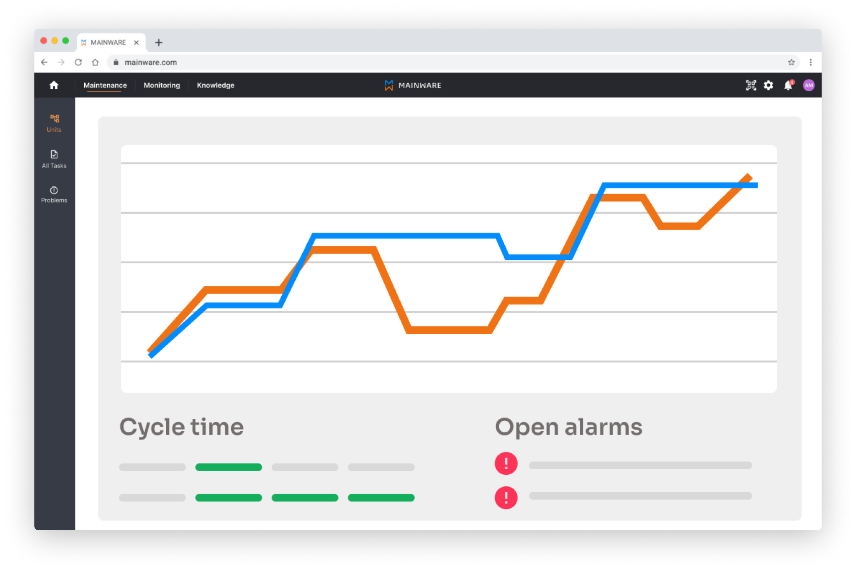Go back using the browser back arrow
Image resolution: width=856 pixels, height=570 pixels.
tap(44, 62)
